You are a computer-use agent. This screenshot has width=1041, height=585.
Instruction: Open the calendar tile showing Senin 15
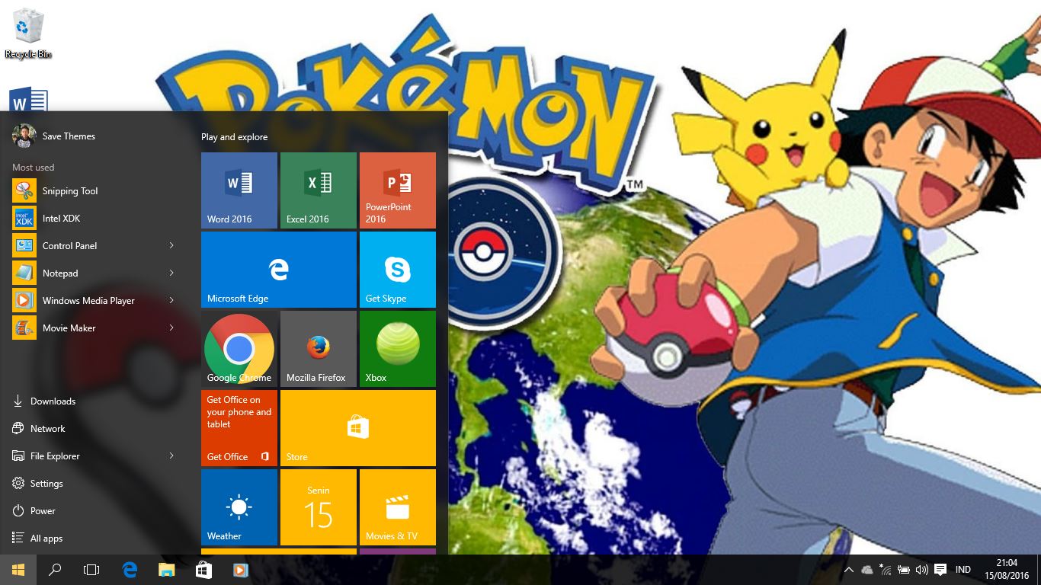[319, 507]
